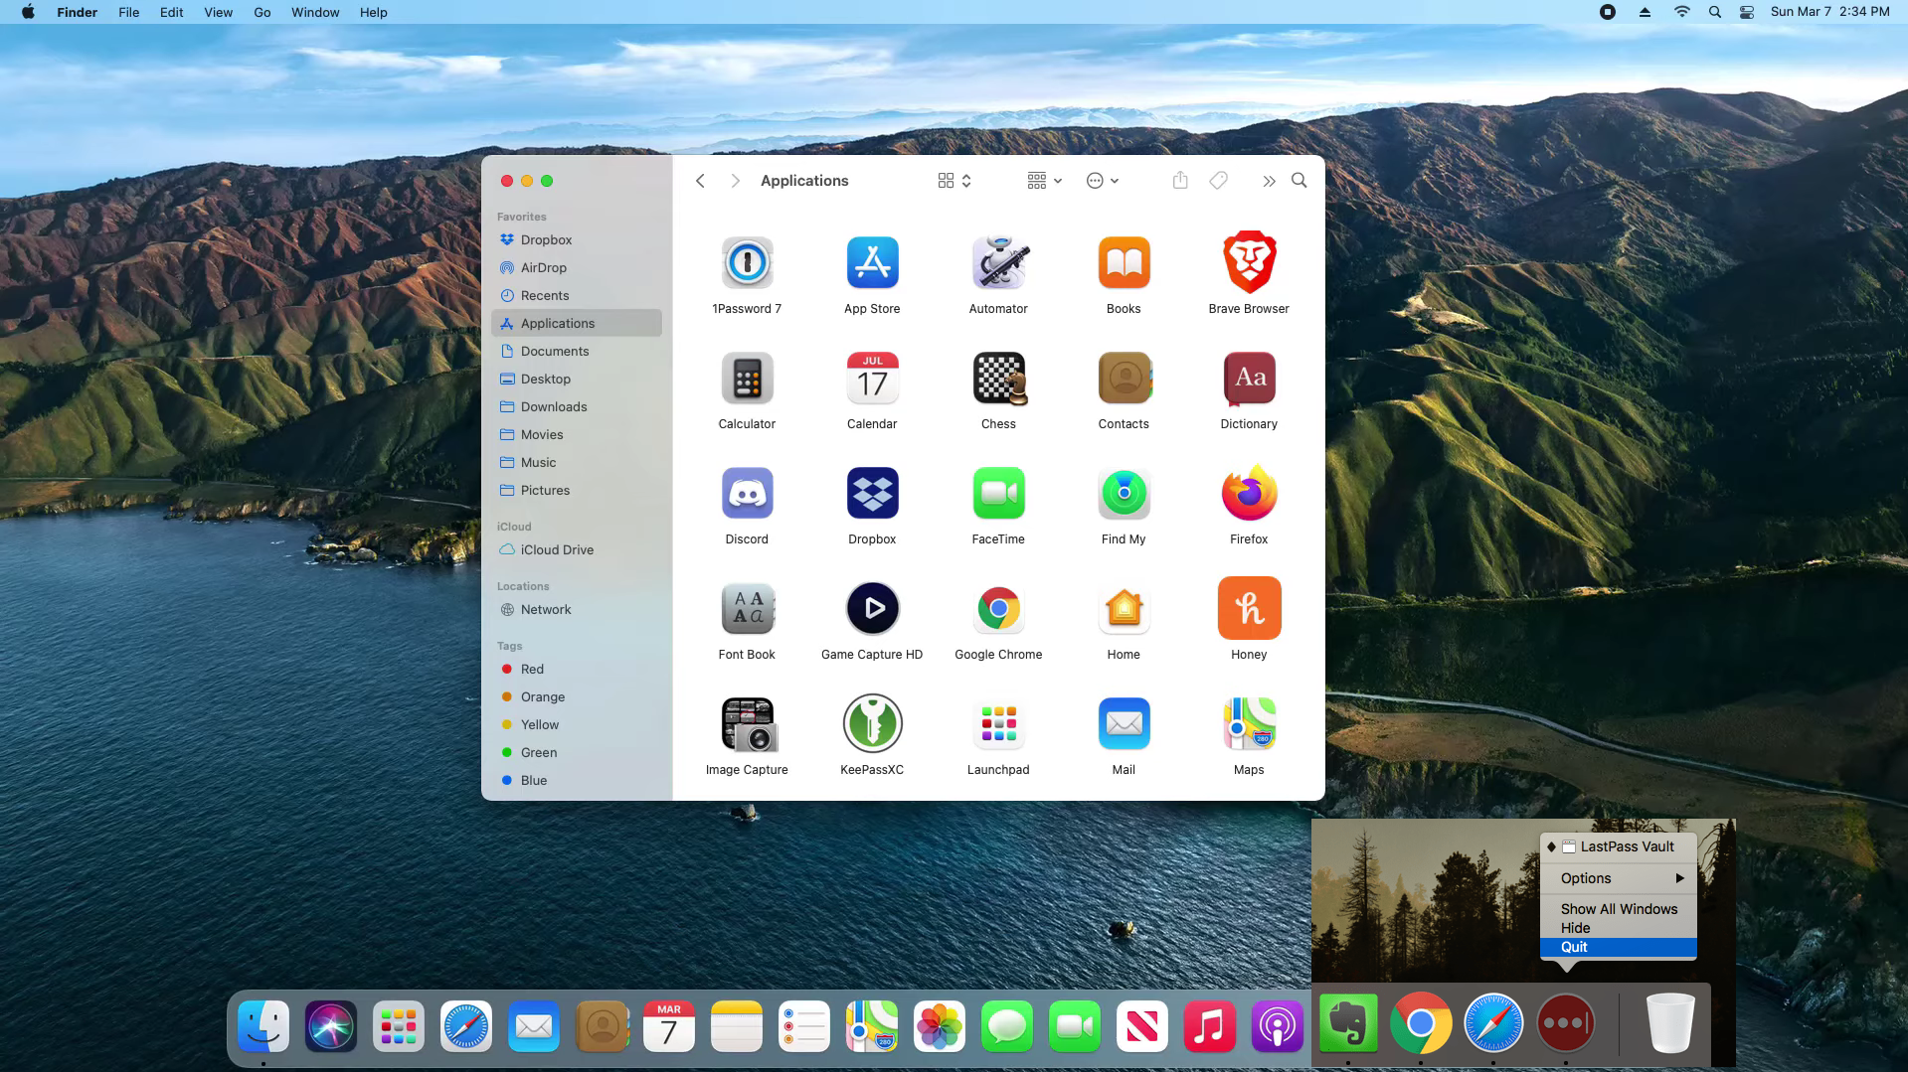1908x1072 pixels.
Task: Open the KeePassXC app icon
Action: click(872, 724)
